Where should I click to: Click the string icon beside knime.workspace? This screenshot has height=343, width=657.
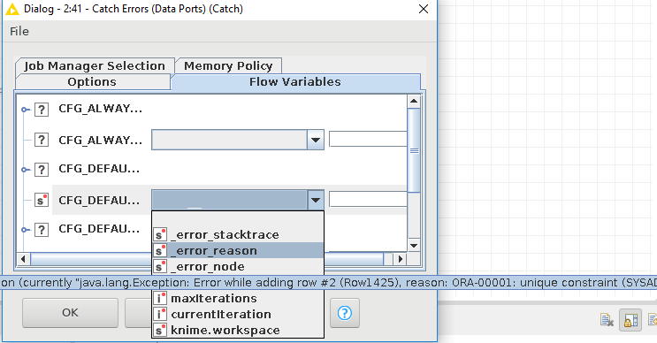160,330
